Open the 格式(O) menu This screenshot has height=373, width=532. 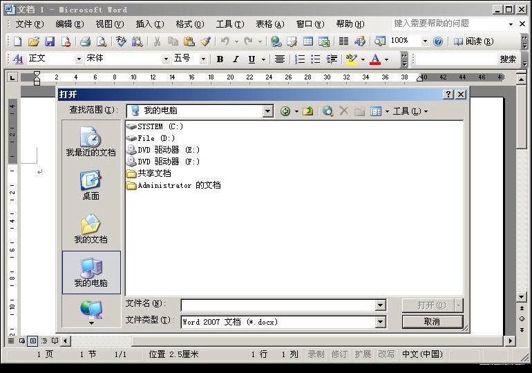(190, 24)
